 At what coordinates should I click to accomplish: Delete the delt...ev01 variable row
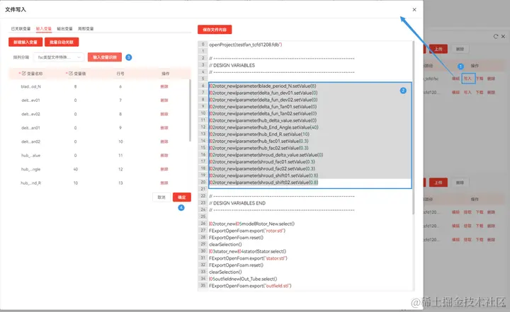[x=164, y=100]
